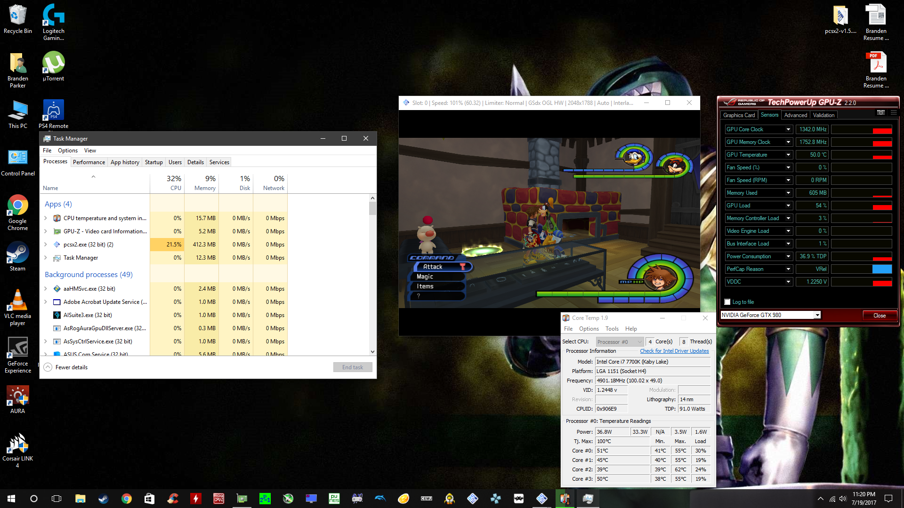
Task: Open the Core Temp Help menu
Action: click(x=631, y=329)
